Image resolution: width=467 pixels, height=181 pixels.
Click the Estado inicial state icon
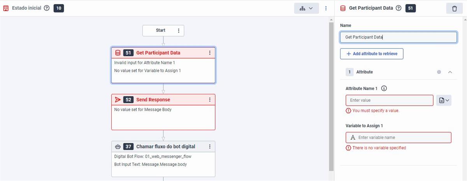(x=6, y=8)
